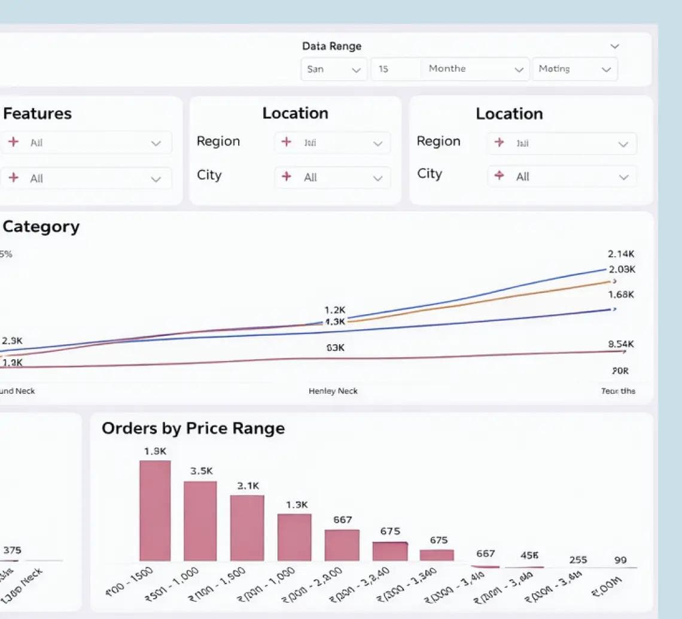This screenshot has width=682, height=619.
Task: Click the plus icon in first Features filter
Action: point(14,142)
